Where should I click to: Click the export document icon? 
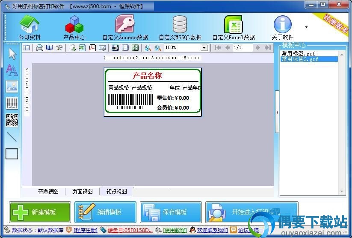click(x=72, y=47)
